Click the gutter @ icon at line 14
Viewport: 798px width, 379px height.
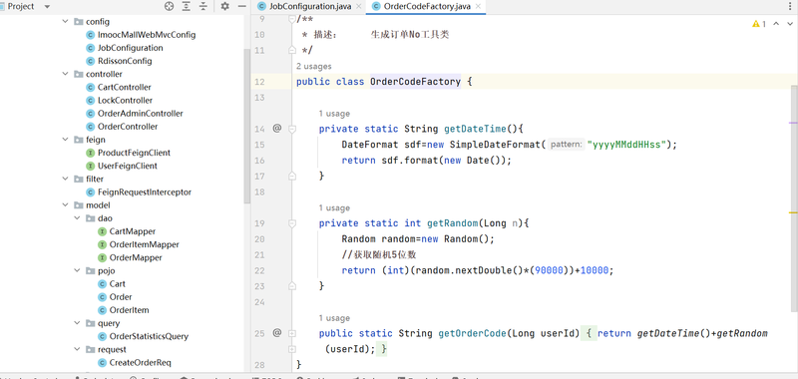point(277,129)
